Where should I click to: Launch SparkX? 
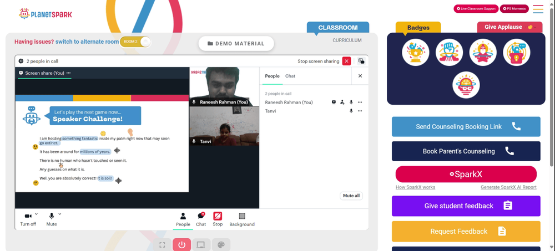pos(466,175)
